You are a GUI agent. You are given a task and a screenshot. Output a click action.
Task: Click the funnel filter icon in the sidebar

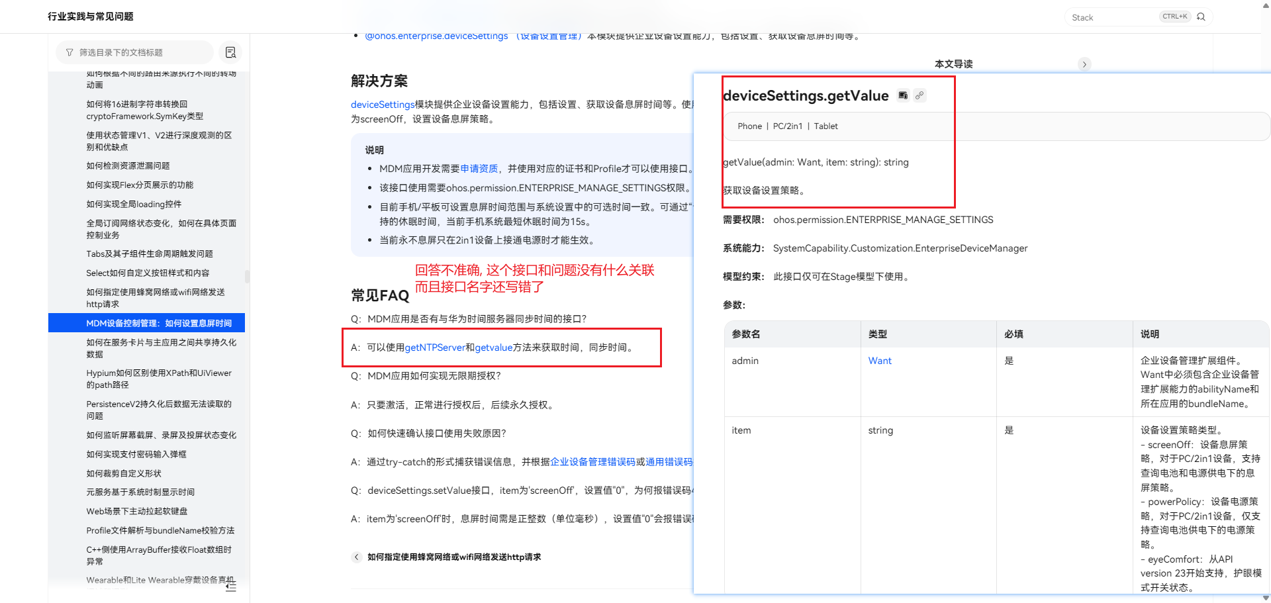pyautogui.click(x=70, y=52)
